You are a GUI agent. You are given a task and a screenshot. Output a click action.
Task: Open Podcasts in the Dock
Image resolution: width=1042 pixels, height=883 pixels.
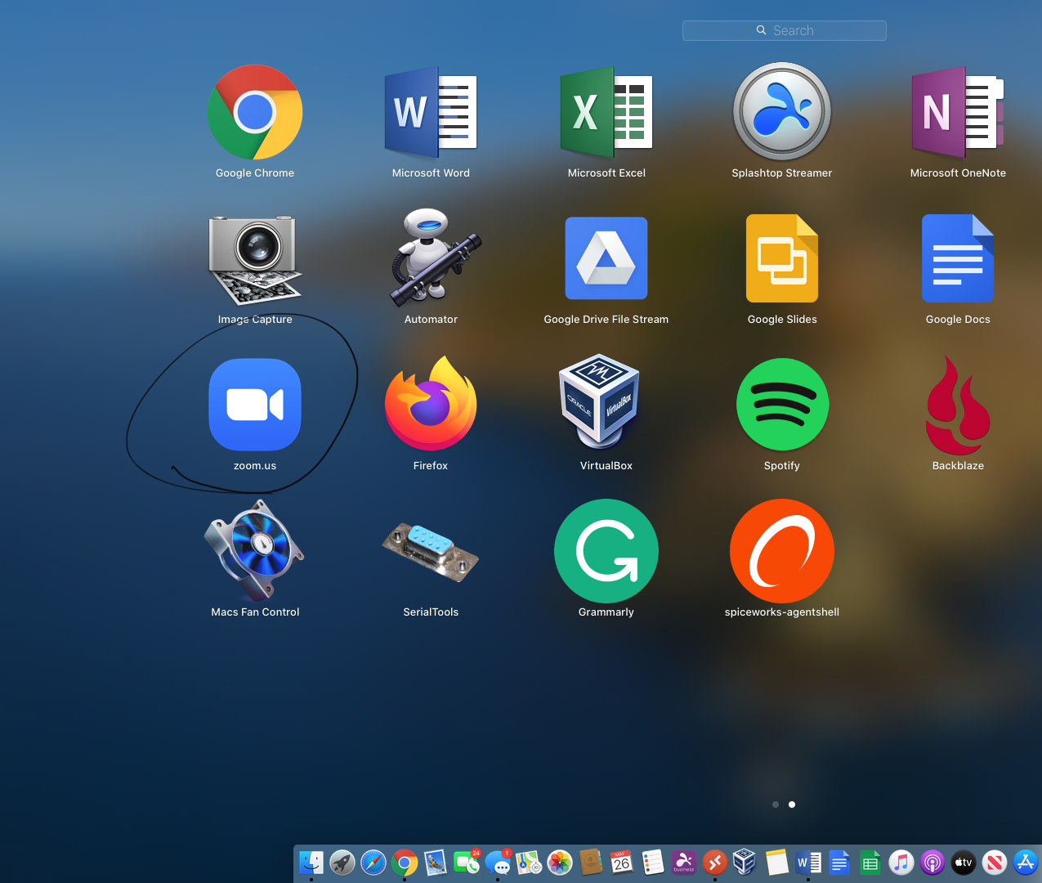pyautogui.click(x=932, y=862)
